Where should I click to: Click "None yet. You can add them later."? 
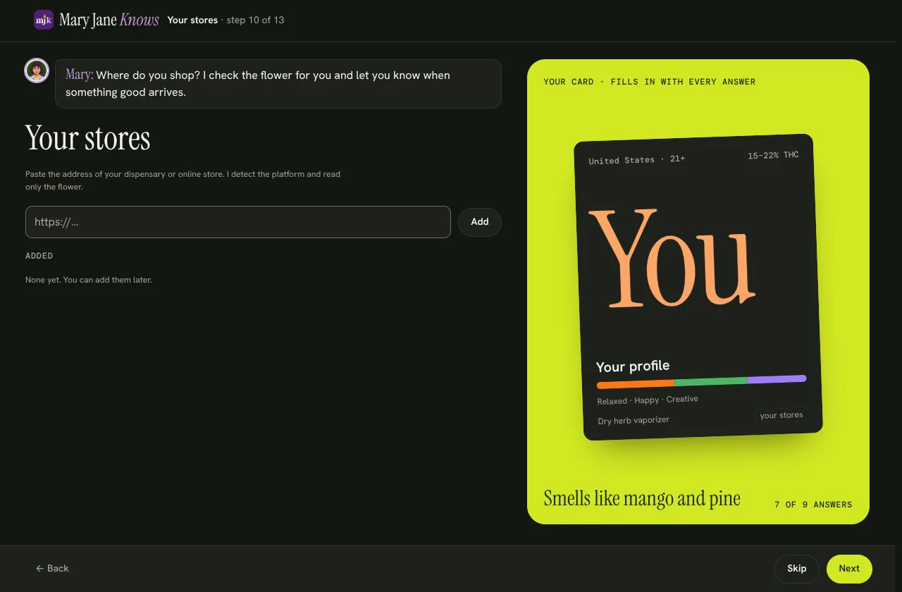tap(89, 280)
